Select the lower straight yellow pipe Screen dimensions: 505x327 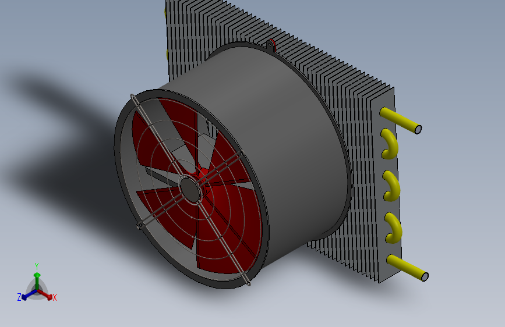[x=407, y=268]
